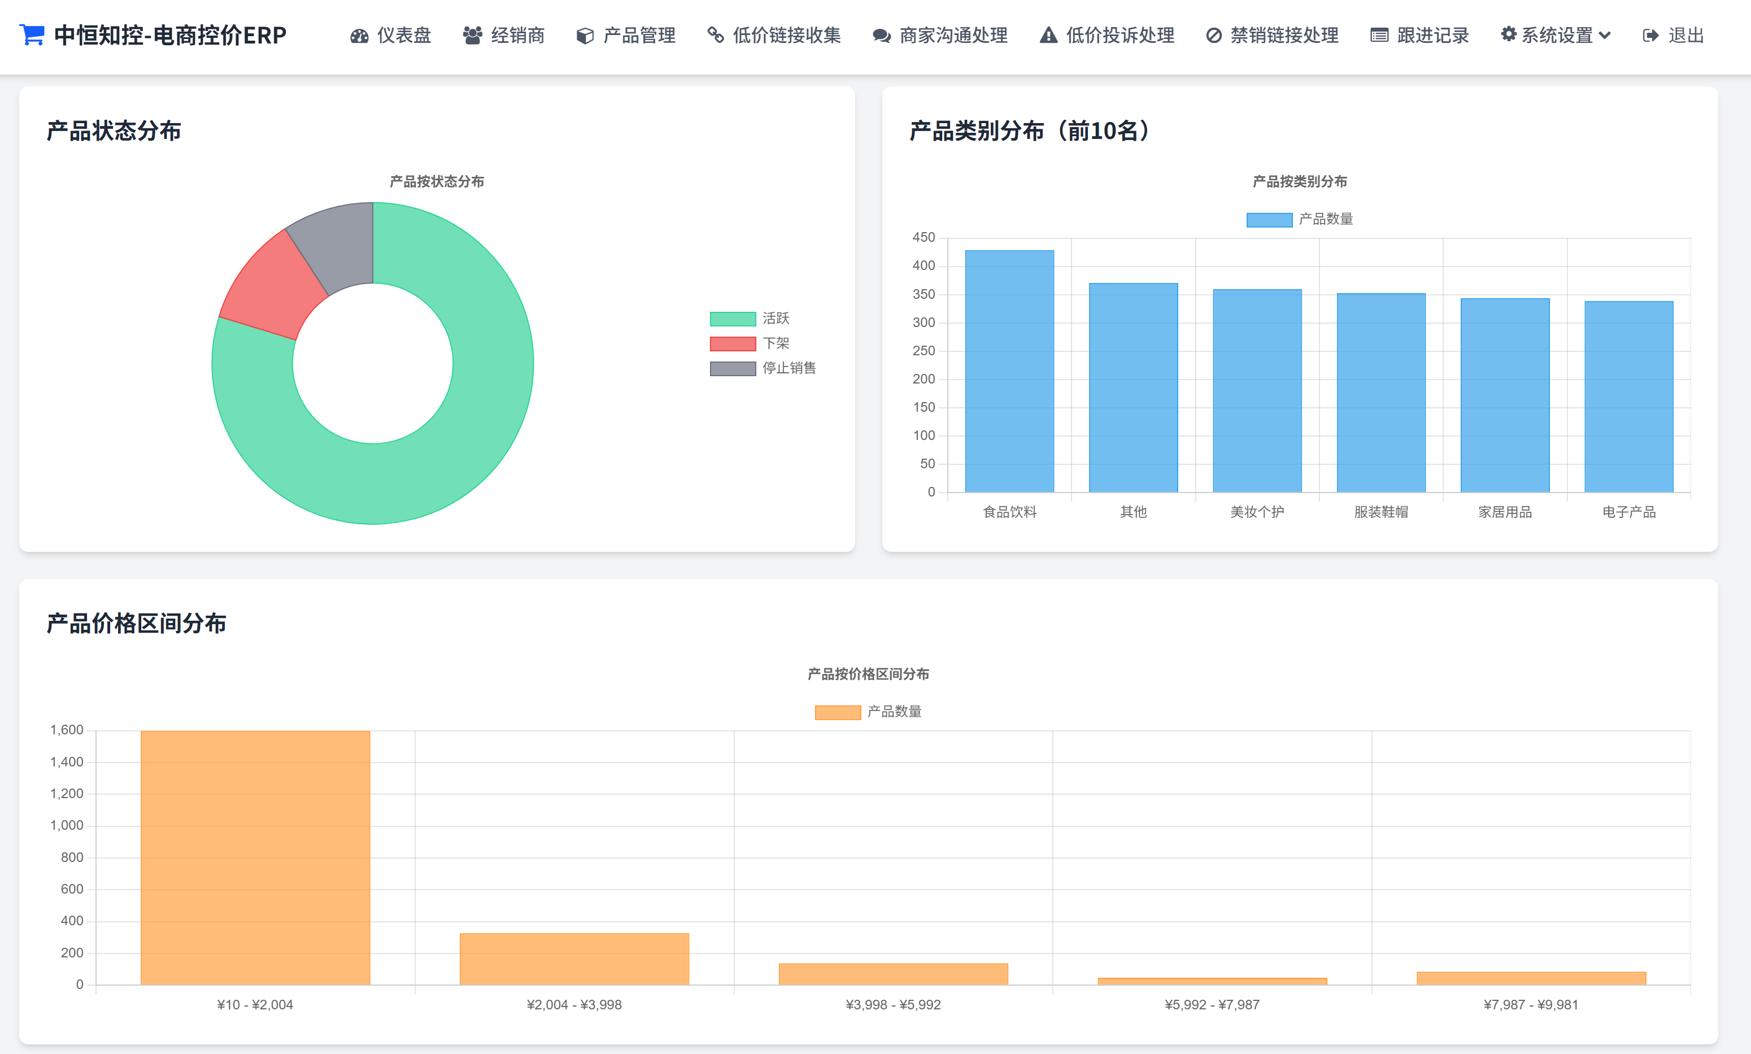Click the shopping cart logo icon
1751x1054 pixels.
coord(32,34)
